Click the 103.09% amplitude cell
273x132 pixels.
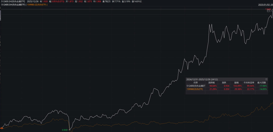click(x=238, y=86)
